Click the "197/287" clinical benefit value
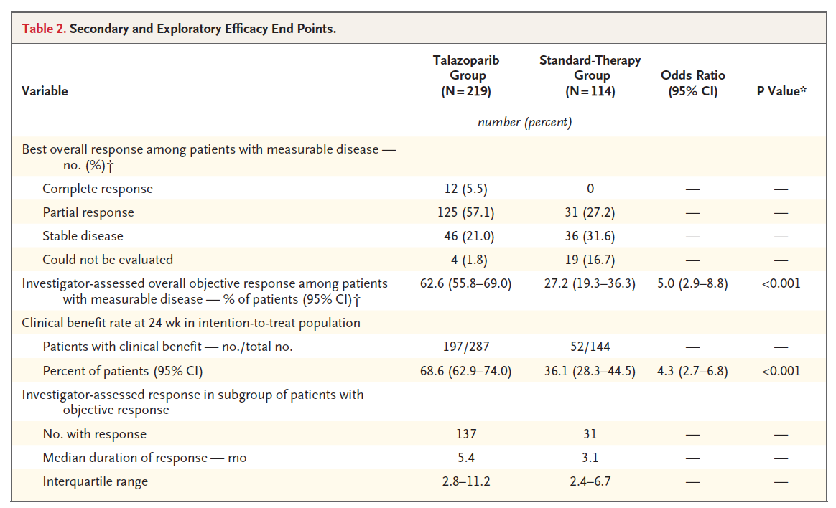 (x=465, y=347)
